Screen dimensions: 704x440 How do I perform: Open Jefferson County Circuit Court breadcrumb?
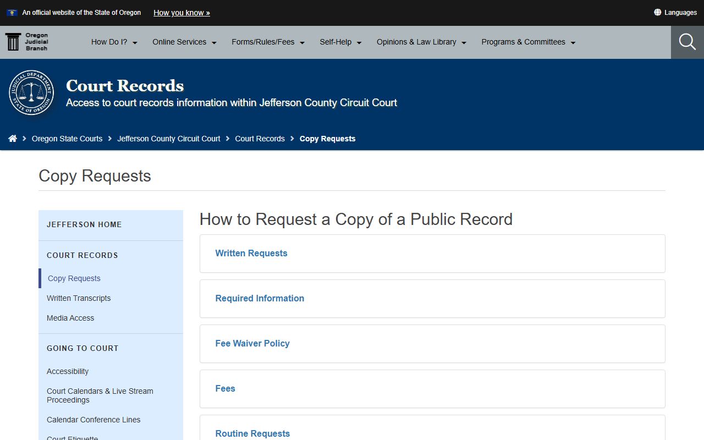pos(169,139)
